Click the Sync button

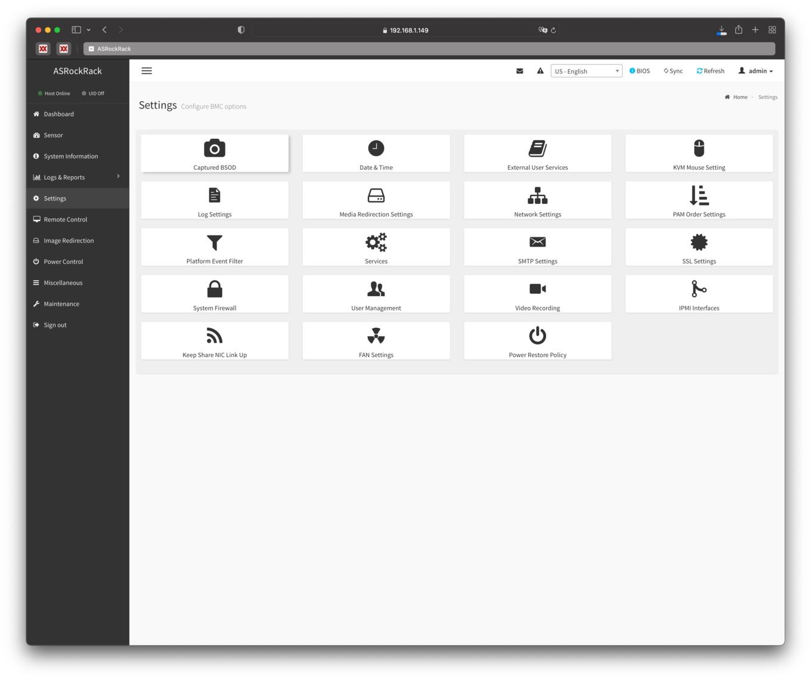(673, 71)
